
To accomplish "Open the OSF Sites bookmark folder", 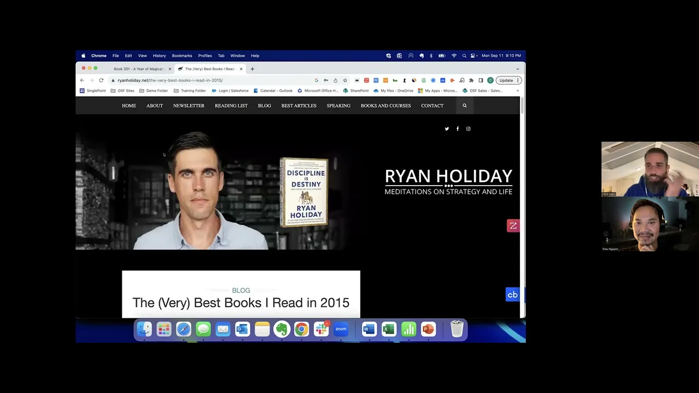I will [122, 91].
